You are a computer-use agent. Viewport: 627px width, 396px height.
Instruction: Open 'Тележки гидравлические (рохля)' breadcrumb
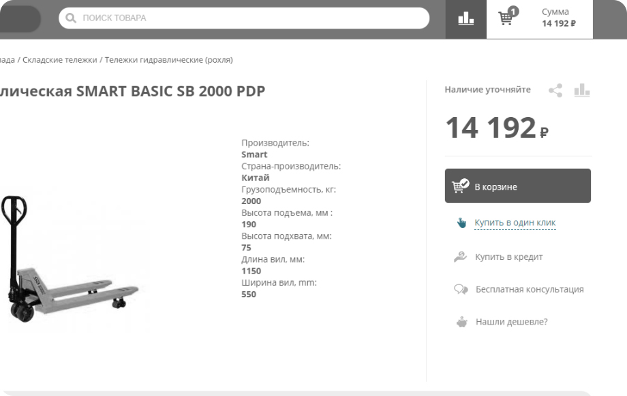click(x=169, y=60)
